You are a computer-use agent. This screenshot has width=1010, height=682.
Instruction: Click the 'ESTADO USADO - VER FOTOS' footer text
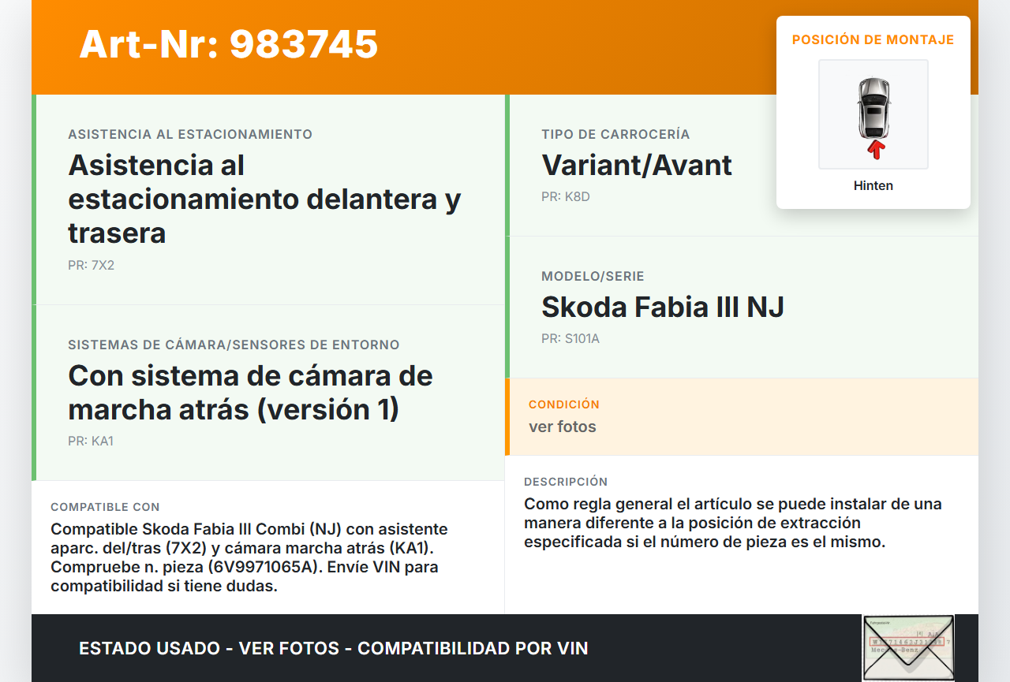click(334, 649)
